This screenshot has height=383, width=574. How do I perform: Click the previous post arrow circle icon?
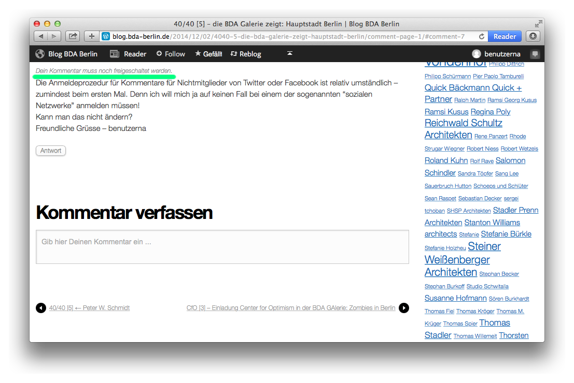41,308
